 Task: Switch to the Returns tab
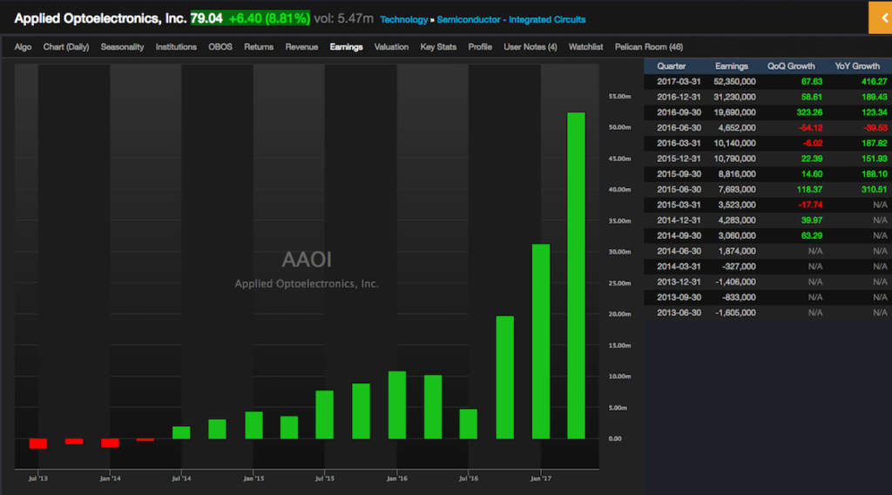pos(259,47)
